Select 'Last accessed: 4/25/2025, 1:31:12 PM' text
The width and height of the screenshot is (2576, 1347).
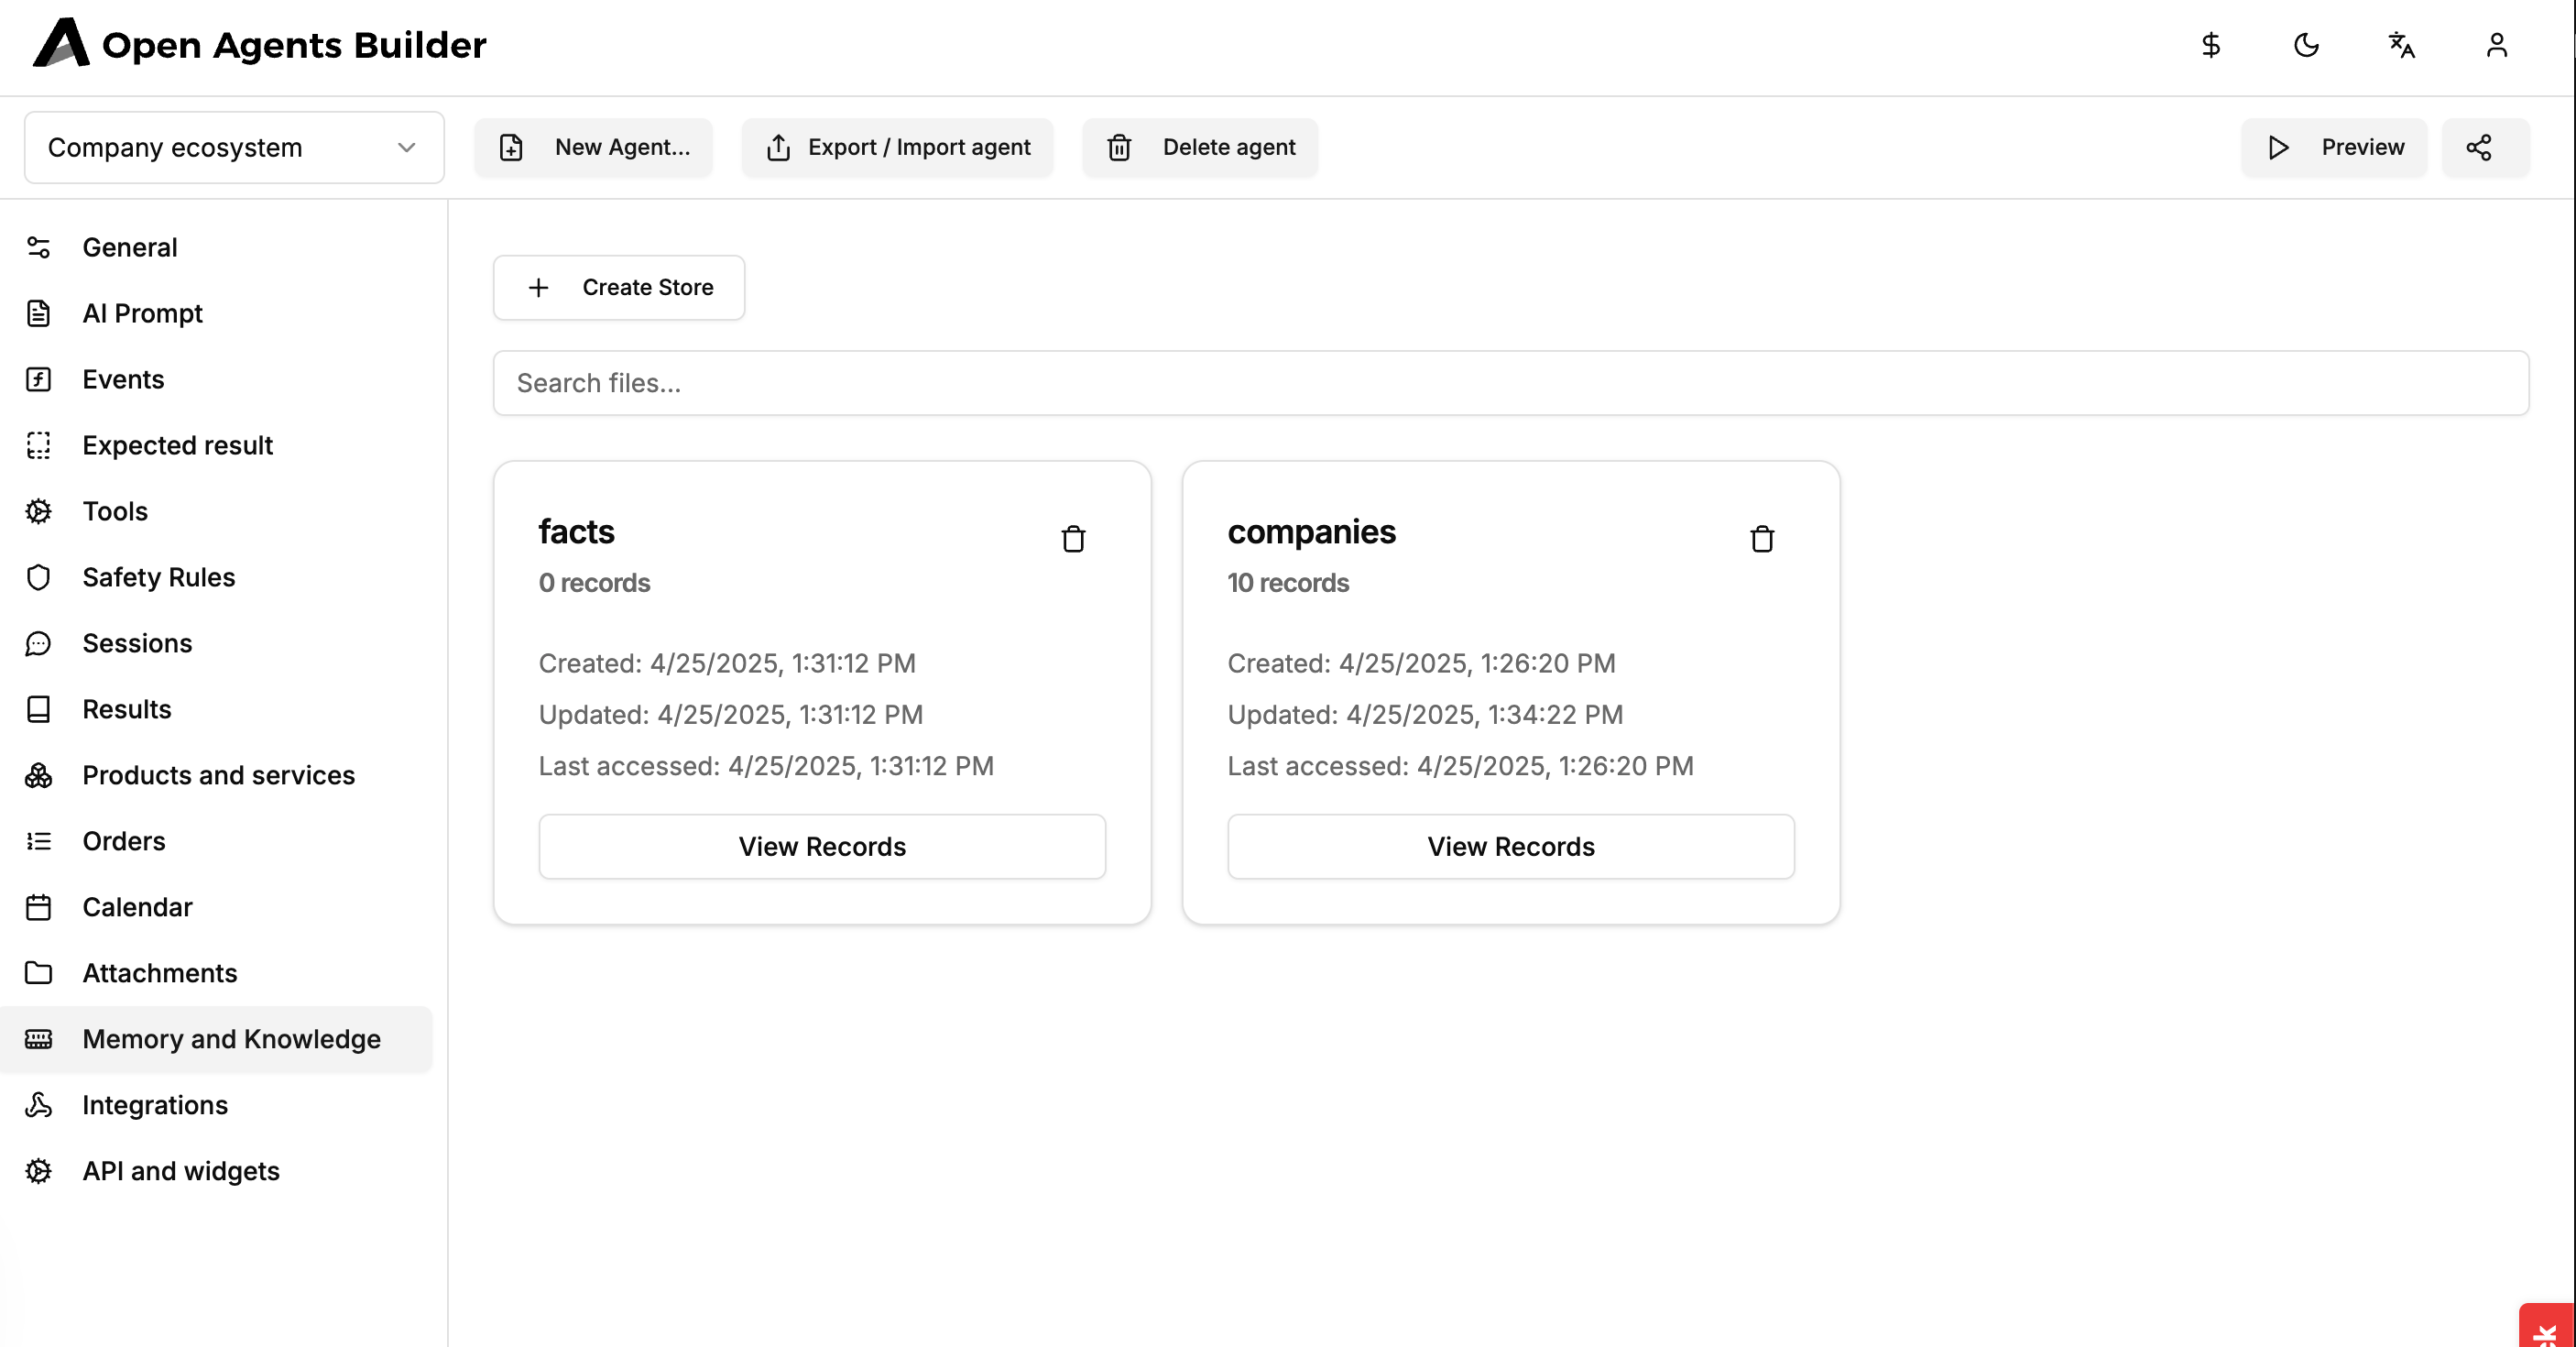point(766,766)
